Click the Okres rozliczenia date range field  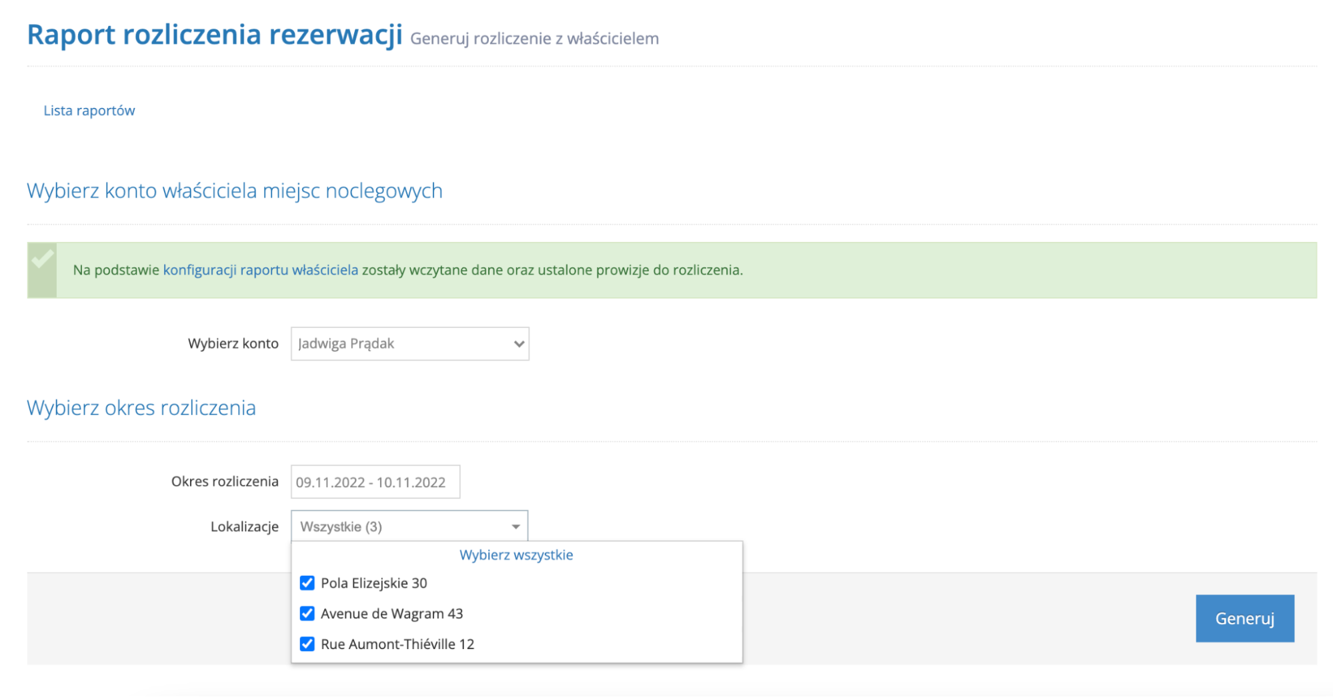click(x=375, y=482)
